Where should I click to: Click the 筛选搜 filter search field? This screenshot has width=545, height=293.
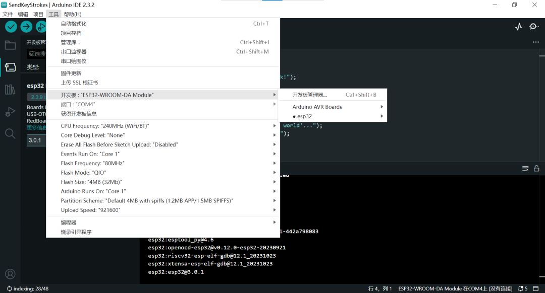pyautogui.click(x=37, y=53)
